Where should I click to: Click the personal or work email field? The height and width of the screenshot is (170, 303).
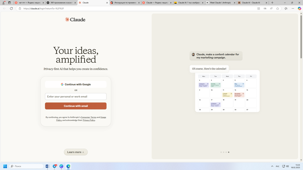[76, 97]
